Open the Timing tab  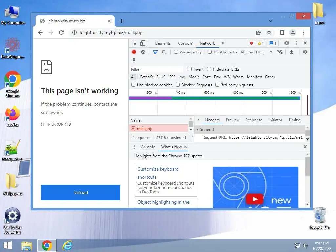294,120
